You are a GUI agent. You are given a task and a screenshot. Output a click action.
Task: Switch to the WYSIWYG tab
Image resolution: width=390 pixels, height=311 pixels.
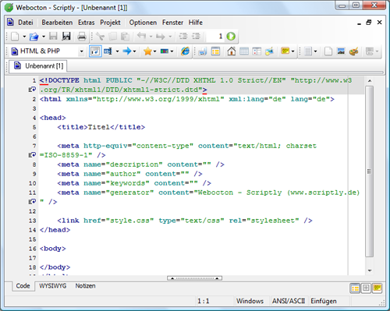(x=53, y=286)
